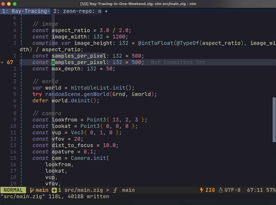
Task: Click the 67:11 cursor position indicator
Action: point(255,190)
